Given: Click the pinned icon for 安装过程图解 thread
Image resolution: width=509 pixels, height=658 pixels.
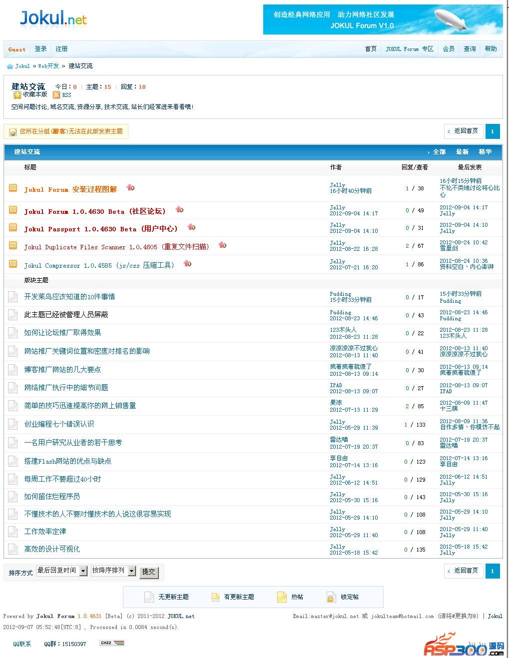Looking at the screenshot, I should click(13, 188).
